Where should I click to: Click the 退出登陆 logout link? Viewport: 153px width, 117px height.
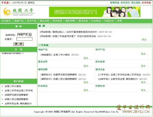(136, 3)
